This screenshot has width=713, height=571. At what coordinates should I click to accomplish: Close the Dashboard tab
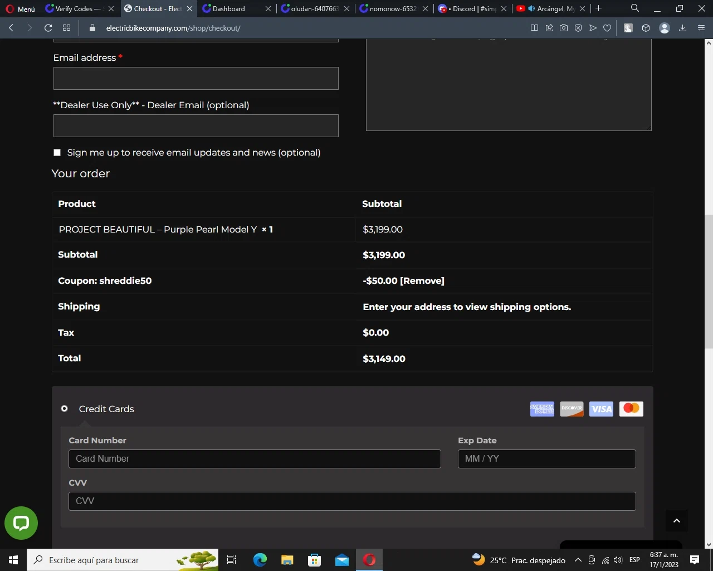[268, 9]
